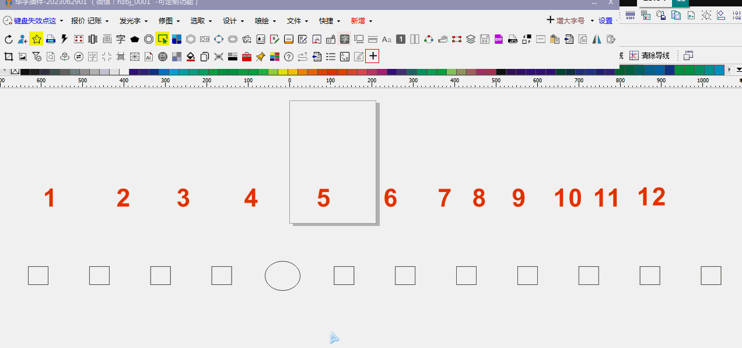Click the layers stack icon
The image size is (742, 348).
(471, 39)
